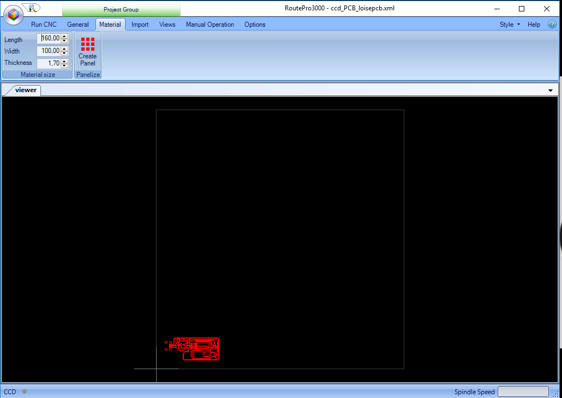The image size is (562, 398).
Task: Select the viewer document tab
Action: click(26, 90)
